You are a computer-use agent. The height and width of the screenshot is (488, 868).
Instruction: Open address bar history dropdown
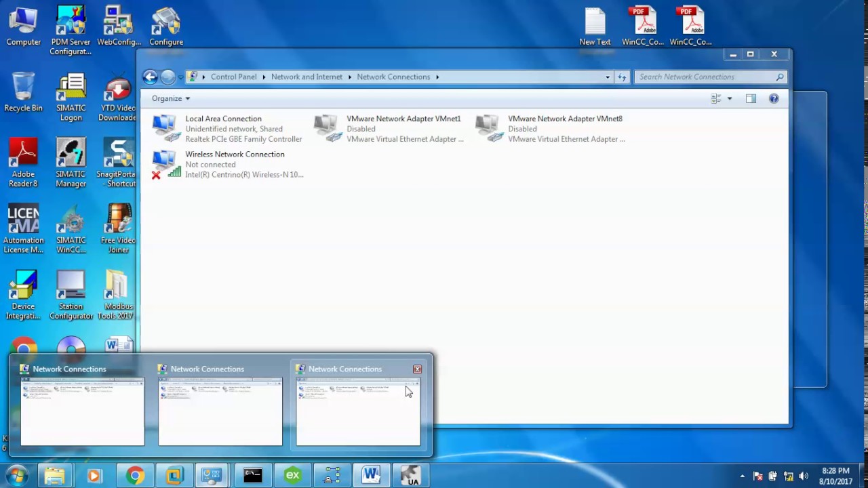[608, 77]
